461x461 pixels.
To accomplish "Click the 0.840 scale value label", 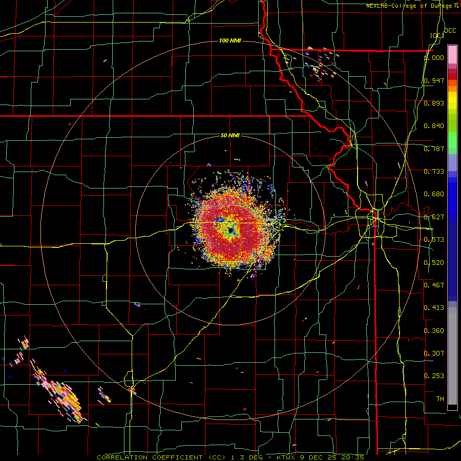I will [434, 126].
